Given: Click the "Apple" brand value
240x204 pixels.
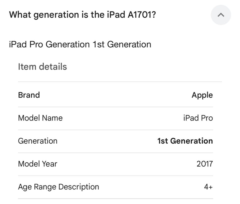Looking at the screenshot, I should (202, 95).
